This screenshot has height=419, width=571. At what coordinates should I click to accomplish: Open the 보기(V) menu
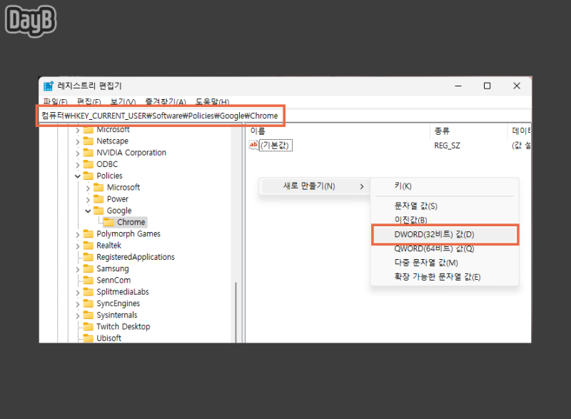123,101
